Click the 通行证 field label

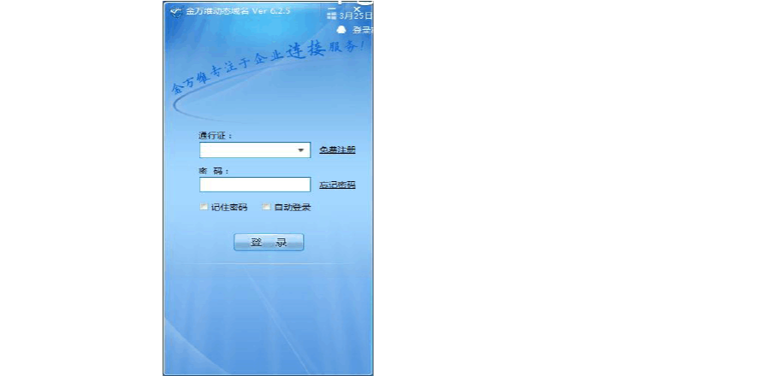click(216, 136)
